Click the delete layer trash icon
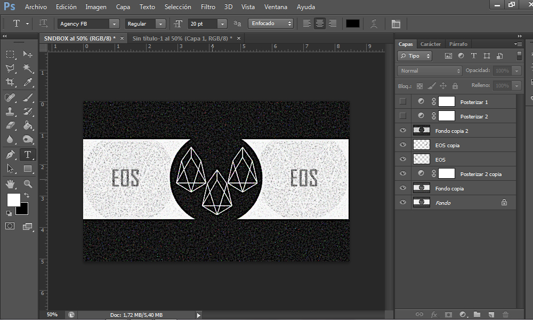The height and width of the screenshot is (320, 533). (505, 315)
